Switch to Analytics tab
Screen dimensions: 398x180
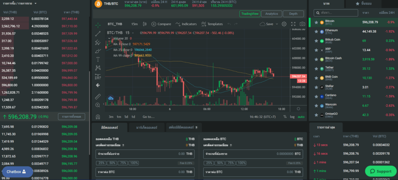272,14
